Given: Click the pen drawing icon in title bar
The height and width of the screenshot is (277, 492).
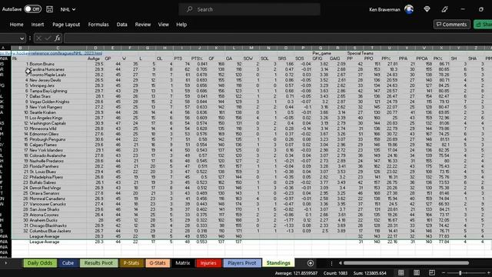Looking at the screenshot, I should click(444, 9).
